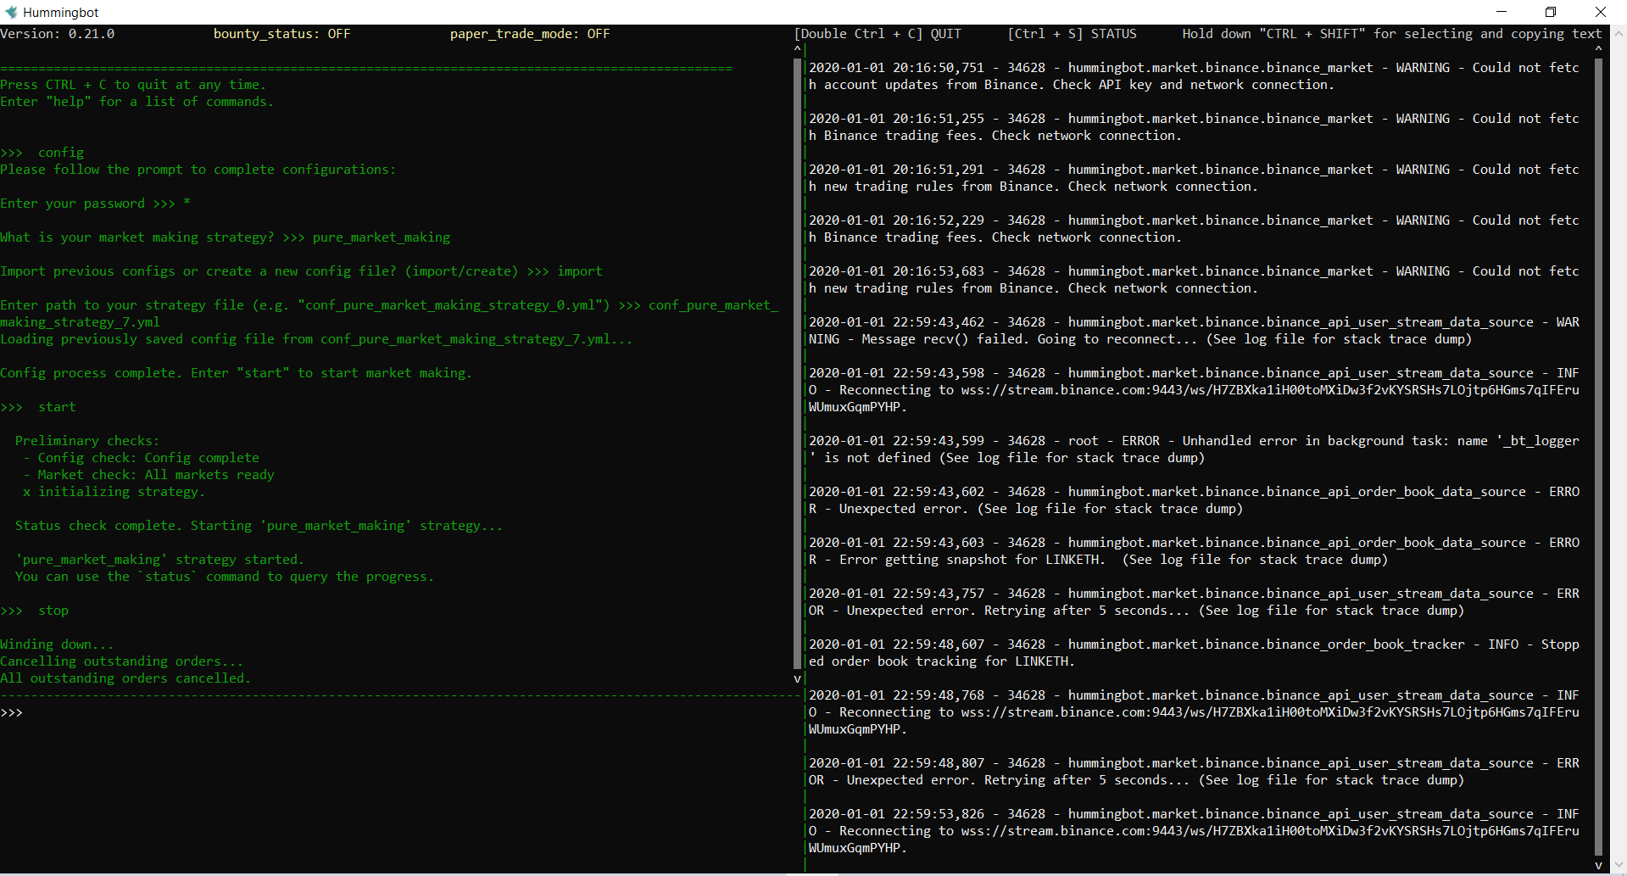Click the minimize window icon
Viewport: 1627px width, 876px height.
tap(1502, 11)
